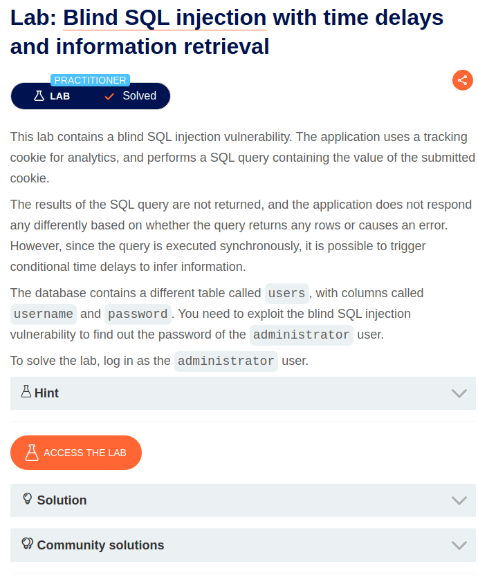Open the Blind SQL injection title link
Screen dimensions: 478x575
(x=164, y=17)
